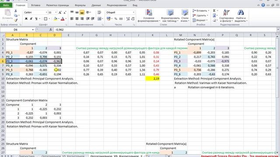Image resolution: width=280 pixels, height=157 pixels.
Task: Toggle italic К formatting
Action: pyautogui.click(x=31, y=19)
